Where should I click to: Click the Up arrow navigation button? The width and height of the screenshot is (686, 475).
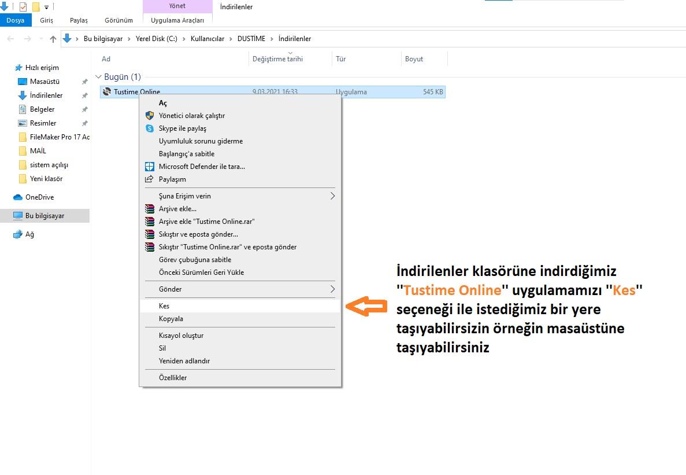(x=53, y=39)
